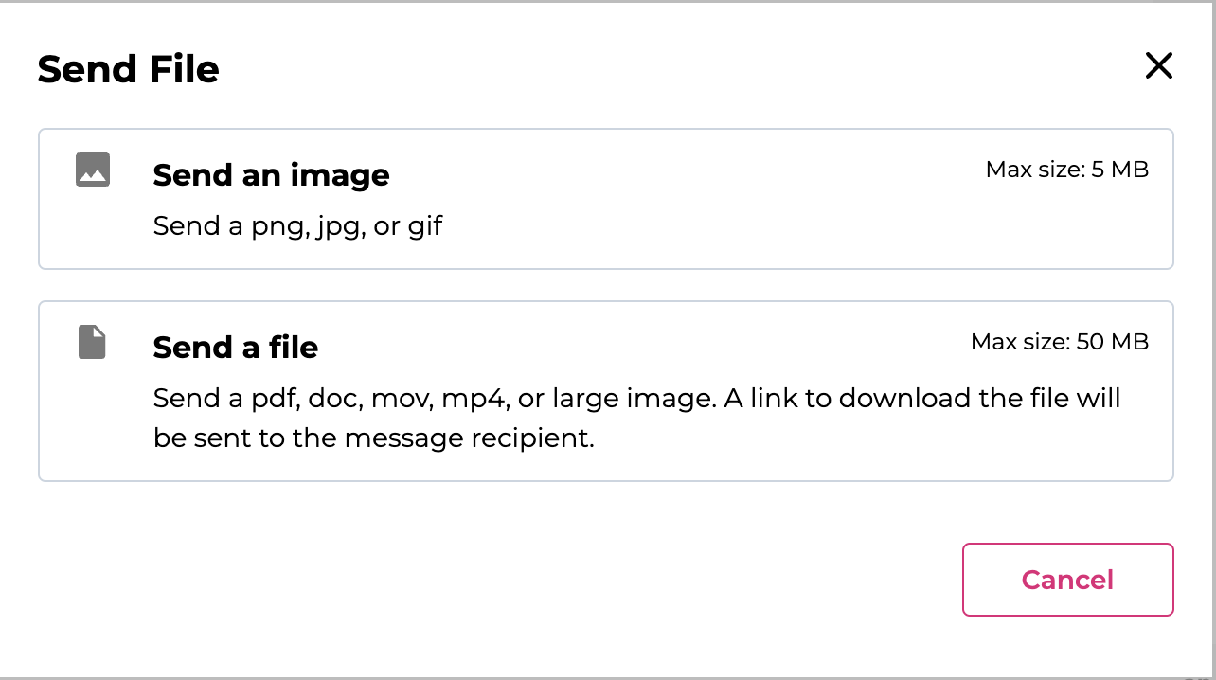Select the option for sending png, jpg, or gif
The height and width of the screenshot is (680, 1216).
pyautogui.click(x=606, y=199)
